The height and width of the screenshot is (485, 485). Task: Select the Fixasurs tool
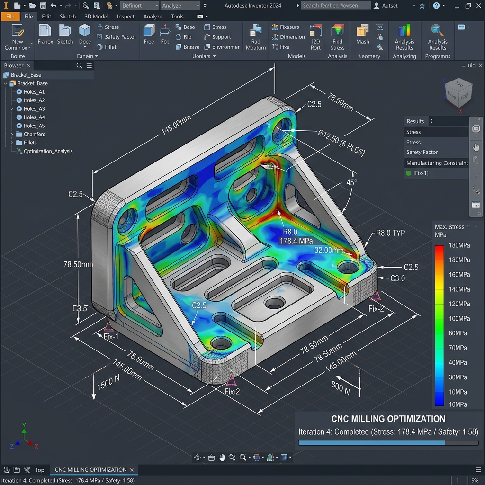click(x=286, y=27)
